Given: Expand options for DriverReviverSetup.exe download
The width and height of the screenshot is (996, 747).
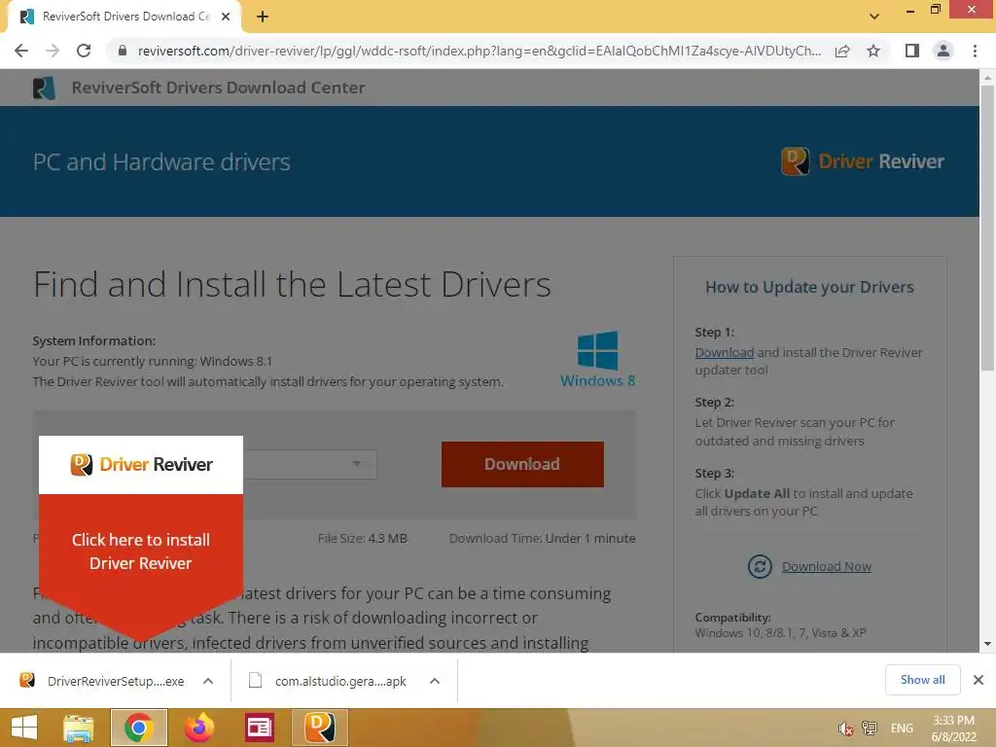Looking at the screenshot, I should click(x=208, y=681).
